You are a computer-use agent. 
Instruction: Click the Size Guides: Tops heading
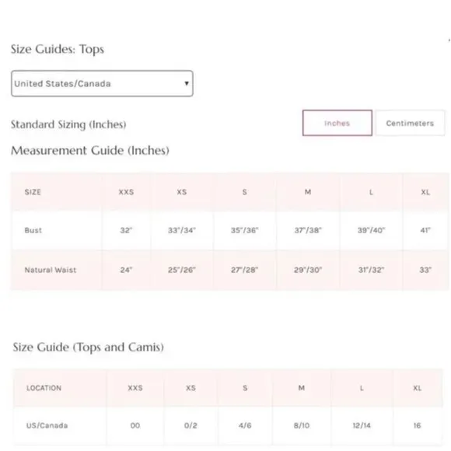click(58, 49)
